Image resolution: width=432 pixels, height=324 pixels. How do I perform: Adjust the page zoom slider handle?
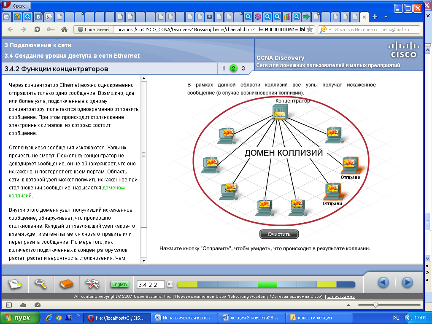click(x=375, y=305)
